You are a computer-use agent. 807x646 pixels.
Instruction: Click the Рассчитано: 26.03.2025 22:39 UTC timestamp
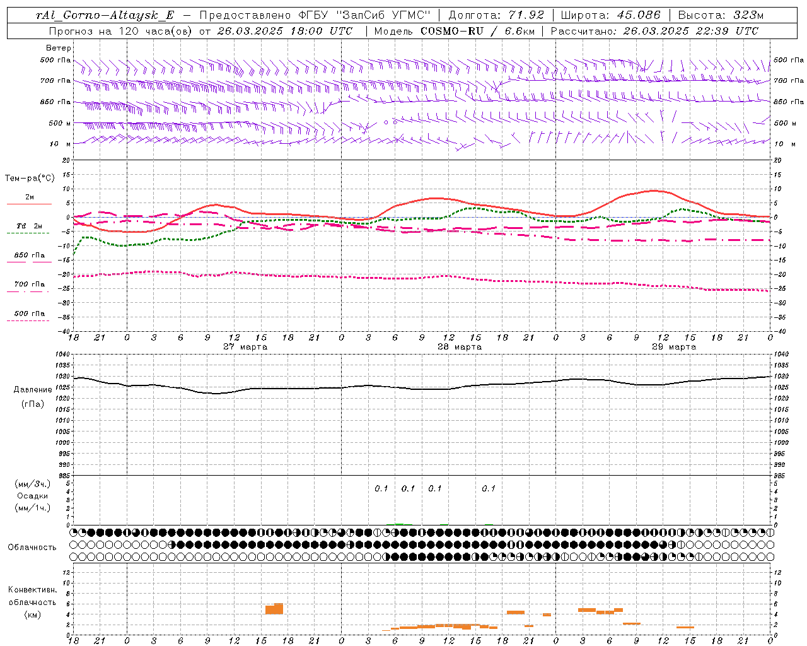pos(654,31)
